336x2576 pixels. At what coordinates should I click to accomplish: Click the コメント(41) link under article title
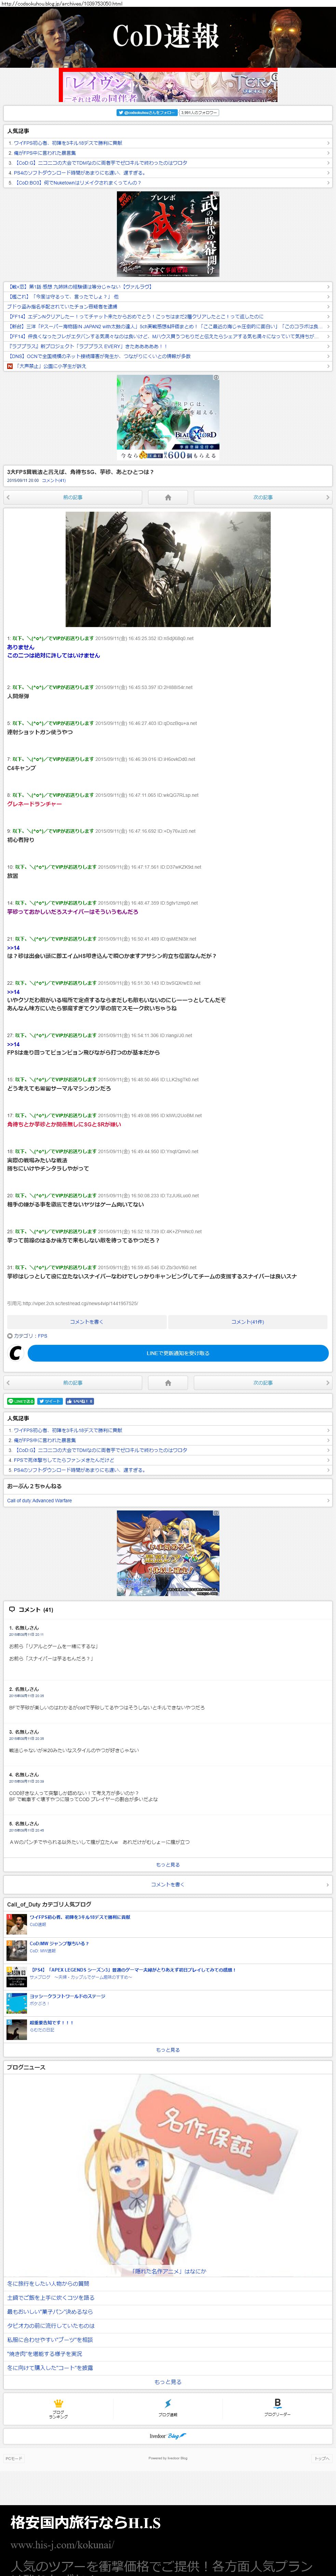54,481
